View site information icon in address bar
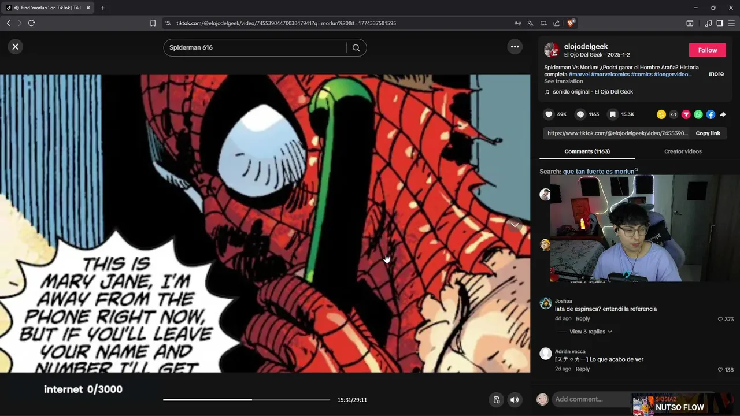Viewport: 740px width, 416px height. pyautogui.click(x=168, y=23)
